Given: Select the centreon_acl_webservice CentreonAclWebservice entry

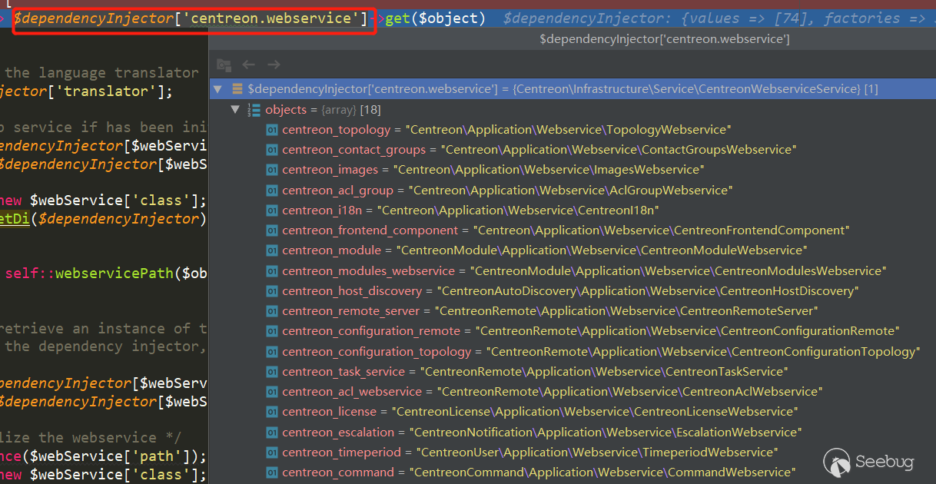Looking at the screenshot, I should pyautogui.click(x=552, y=392).
